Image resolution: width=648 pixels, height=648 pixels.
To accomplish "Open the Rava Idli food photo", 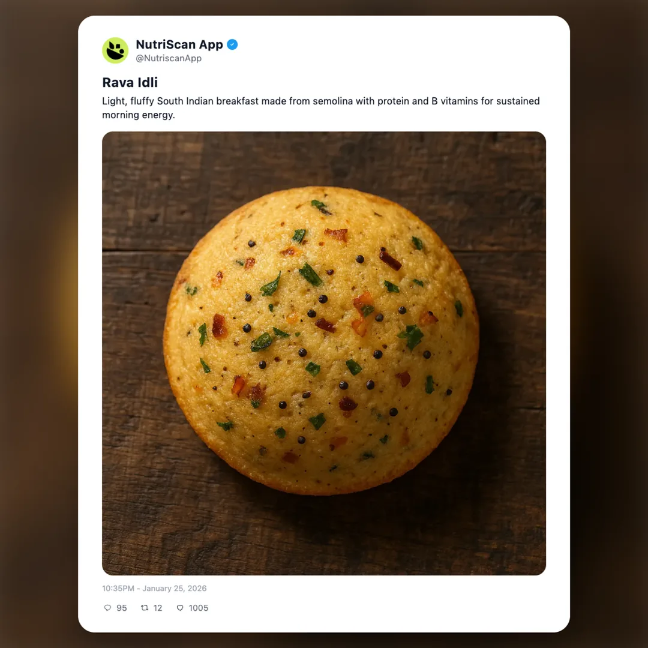I will (x=323, y=352).
